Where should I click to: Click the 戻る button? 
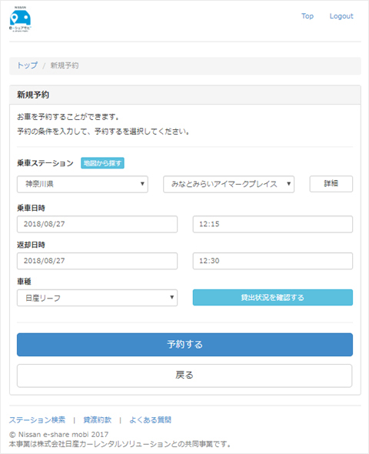[184, 376]
